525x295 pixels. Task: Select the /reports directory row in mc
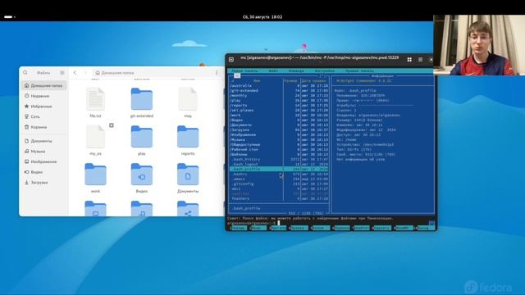pos(279,106)
